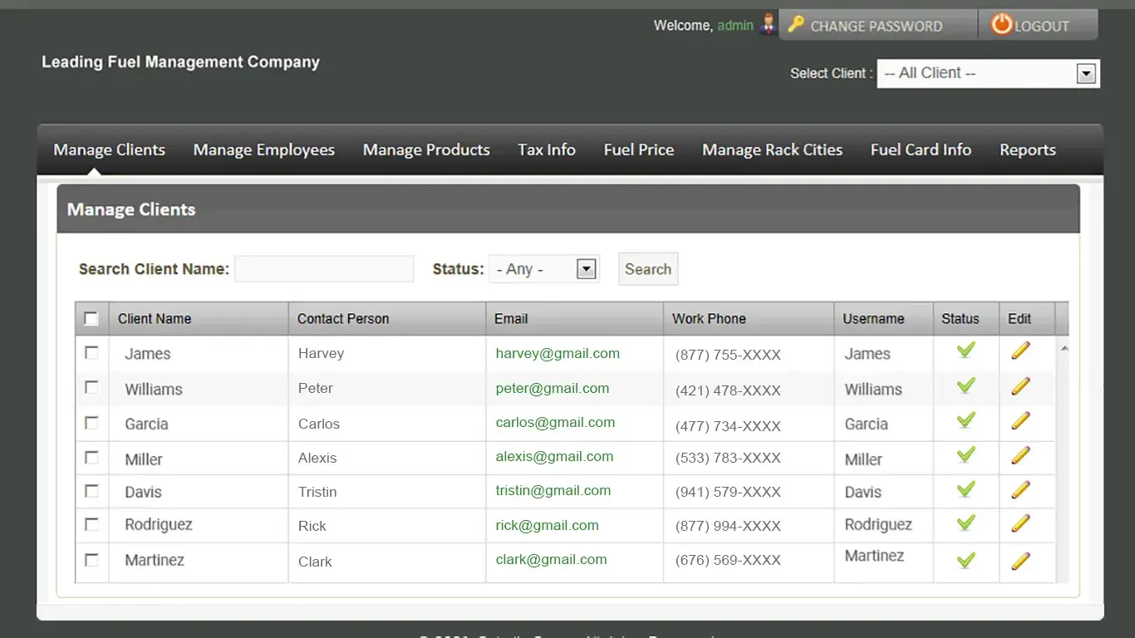Screen dimensions: 1135x638
Task: Switch to the Fuel Price tab
Action: pyautogui.click(x=638, y=150)
